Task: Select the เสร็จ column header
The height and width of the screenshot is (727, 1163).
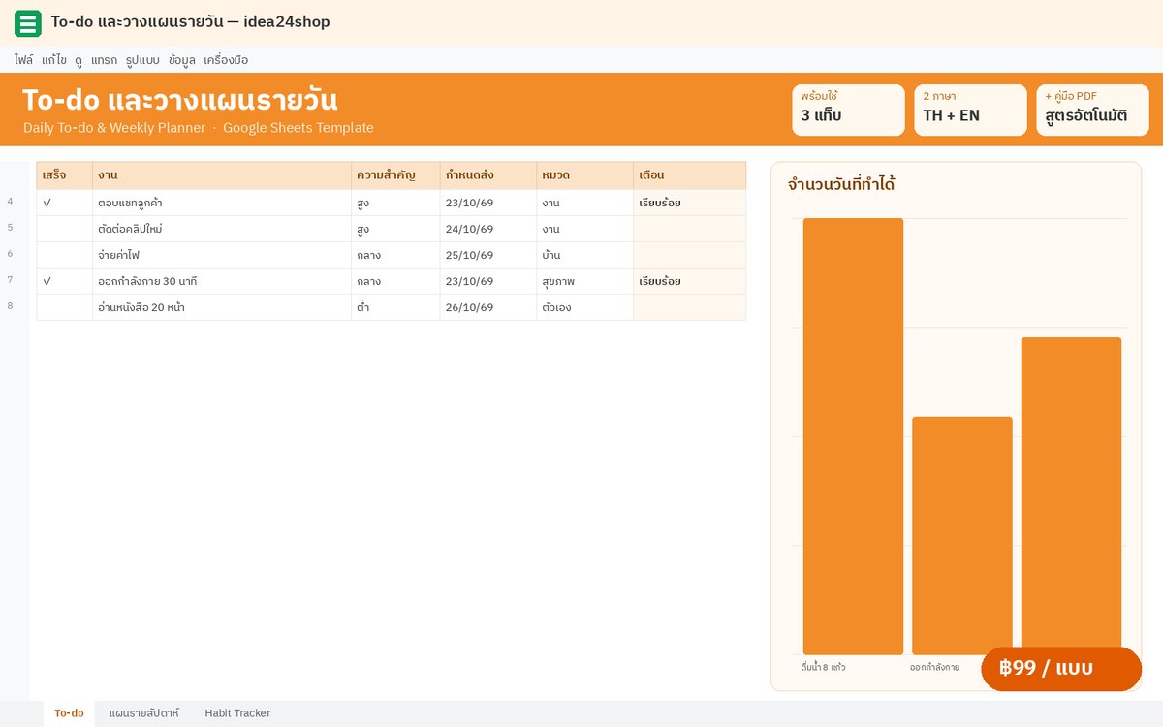Action: tap(65, 175)
